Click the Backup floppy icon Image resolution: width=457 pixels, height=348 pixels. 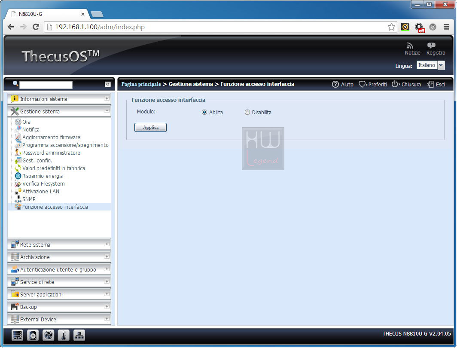click(x=14, y=307)
